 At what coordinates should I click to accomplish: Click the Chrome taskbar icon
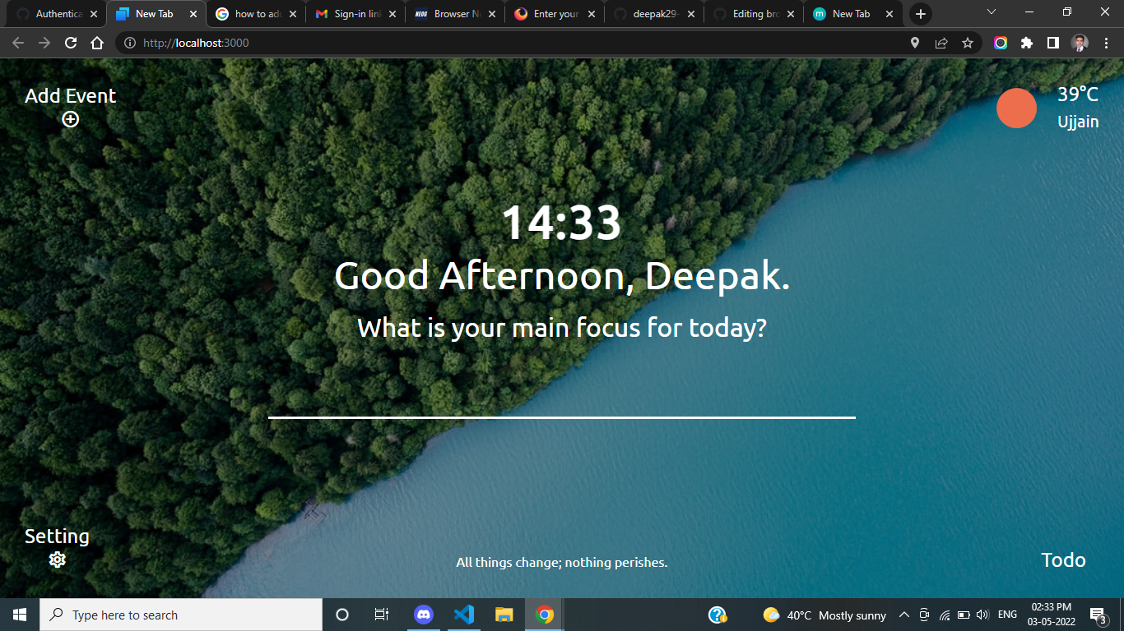coord(545,615)
